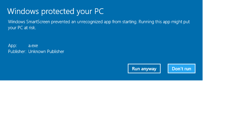This screenshot has width=244, height=137.
Task: Click the "your PC at risk." text line
Action: pos(22,28)
